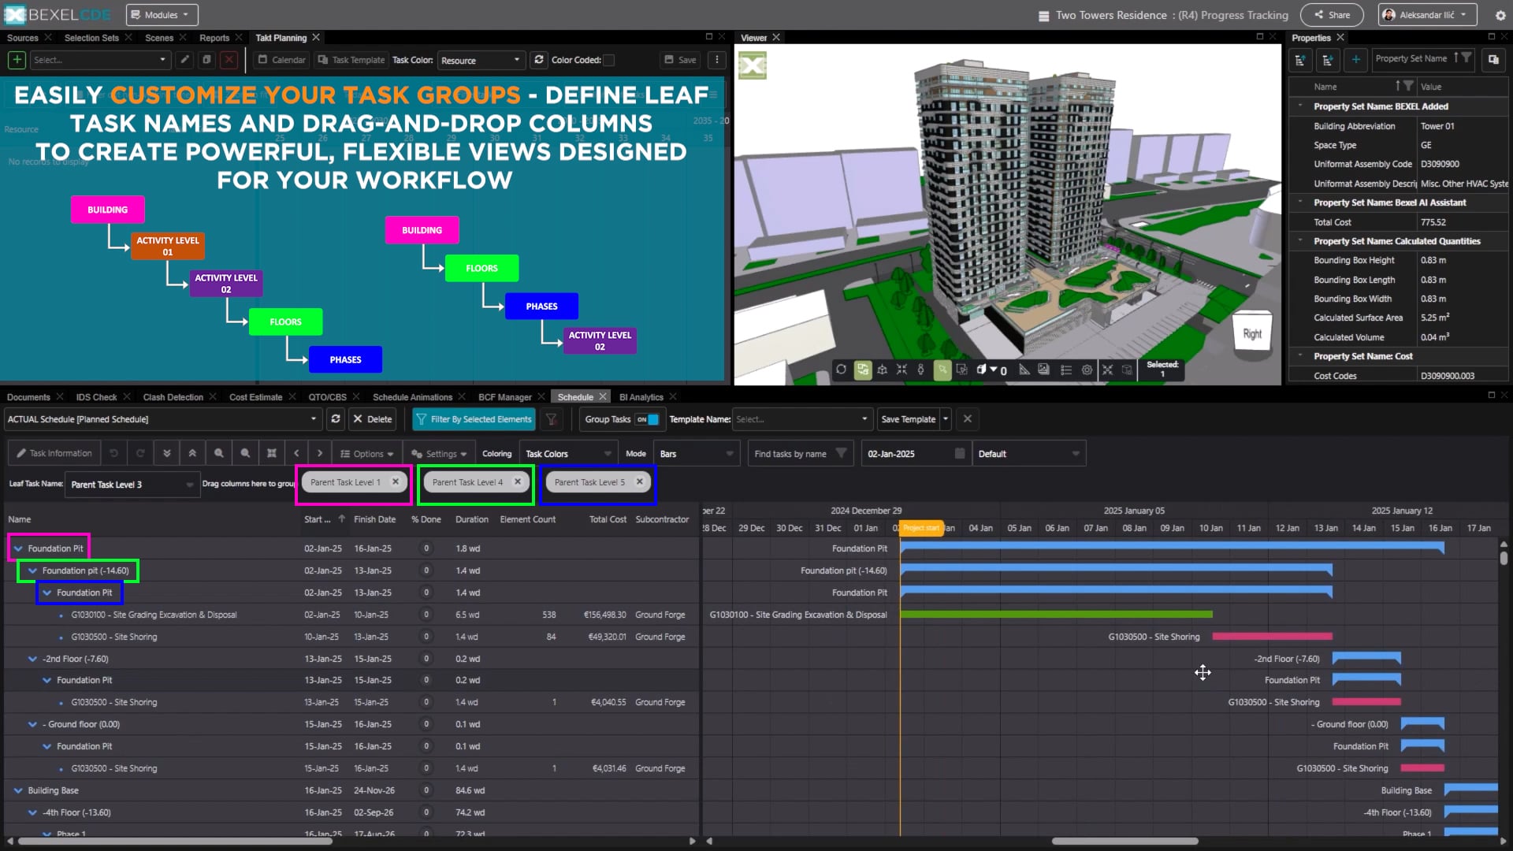1513x851 pixels.
Task: Toggle the green highlighted selection mode in Viewer
Action: [863, 370]
